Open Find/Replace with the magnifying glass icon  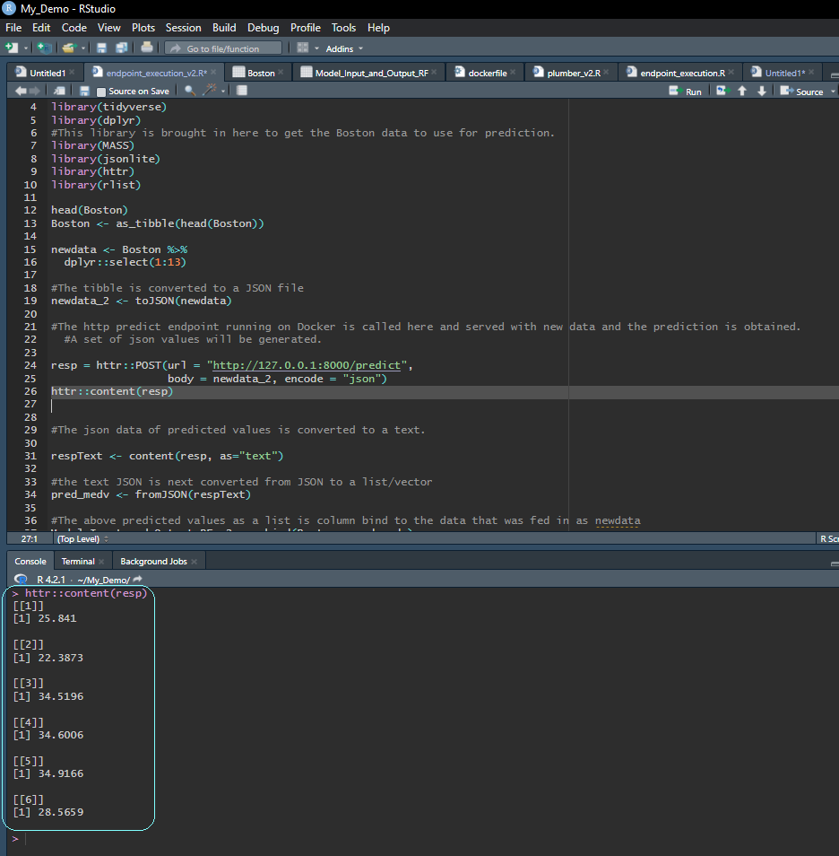tap(189, 91)
